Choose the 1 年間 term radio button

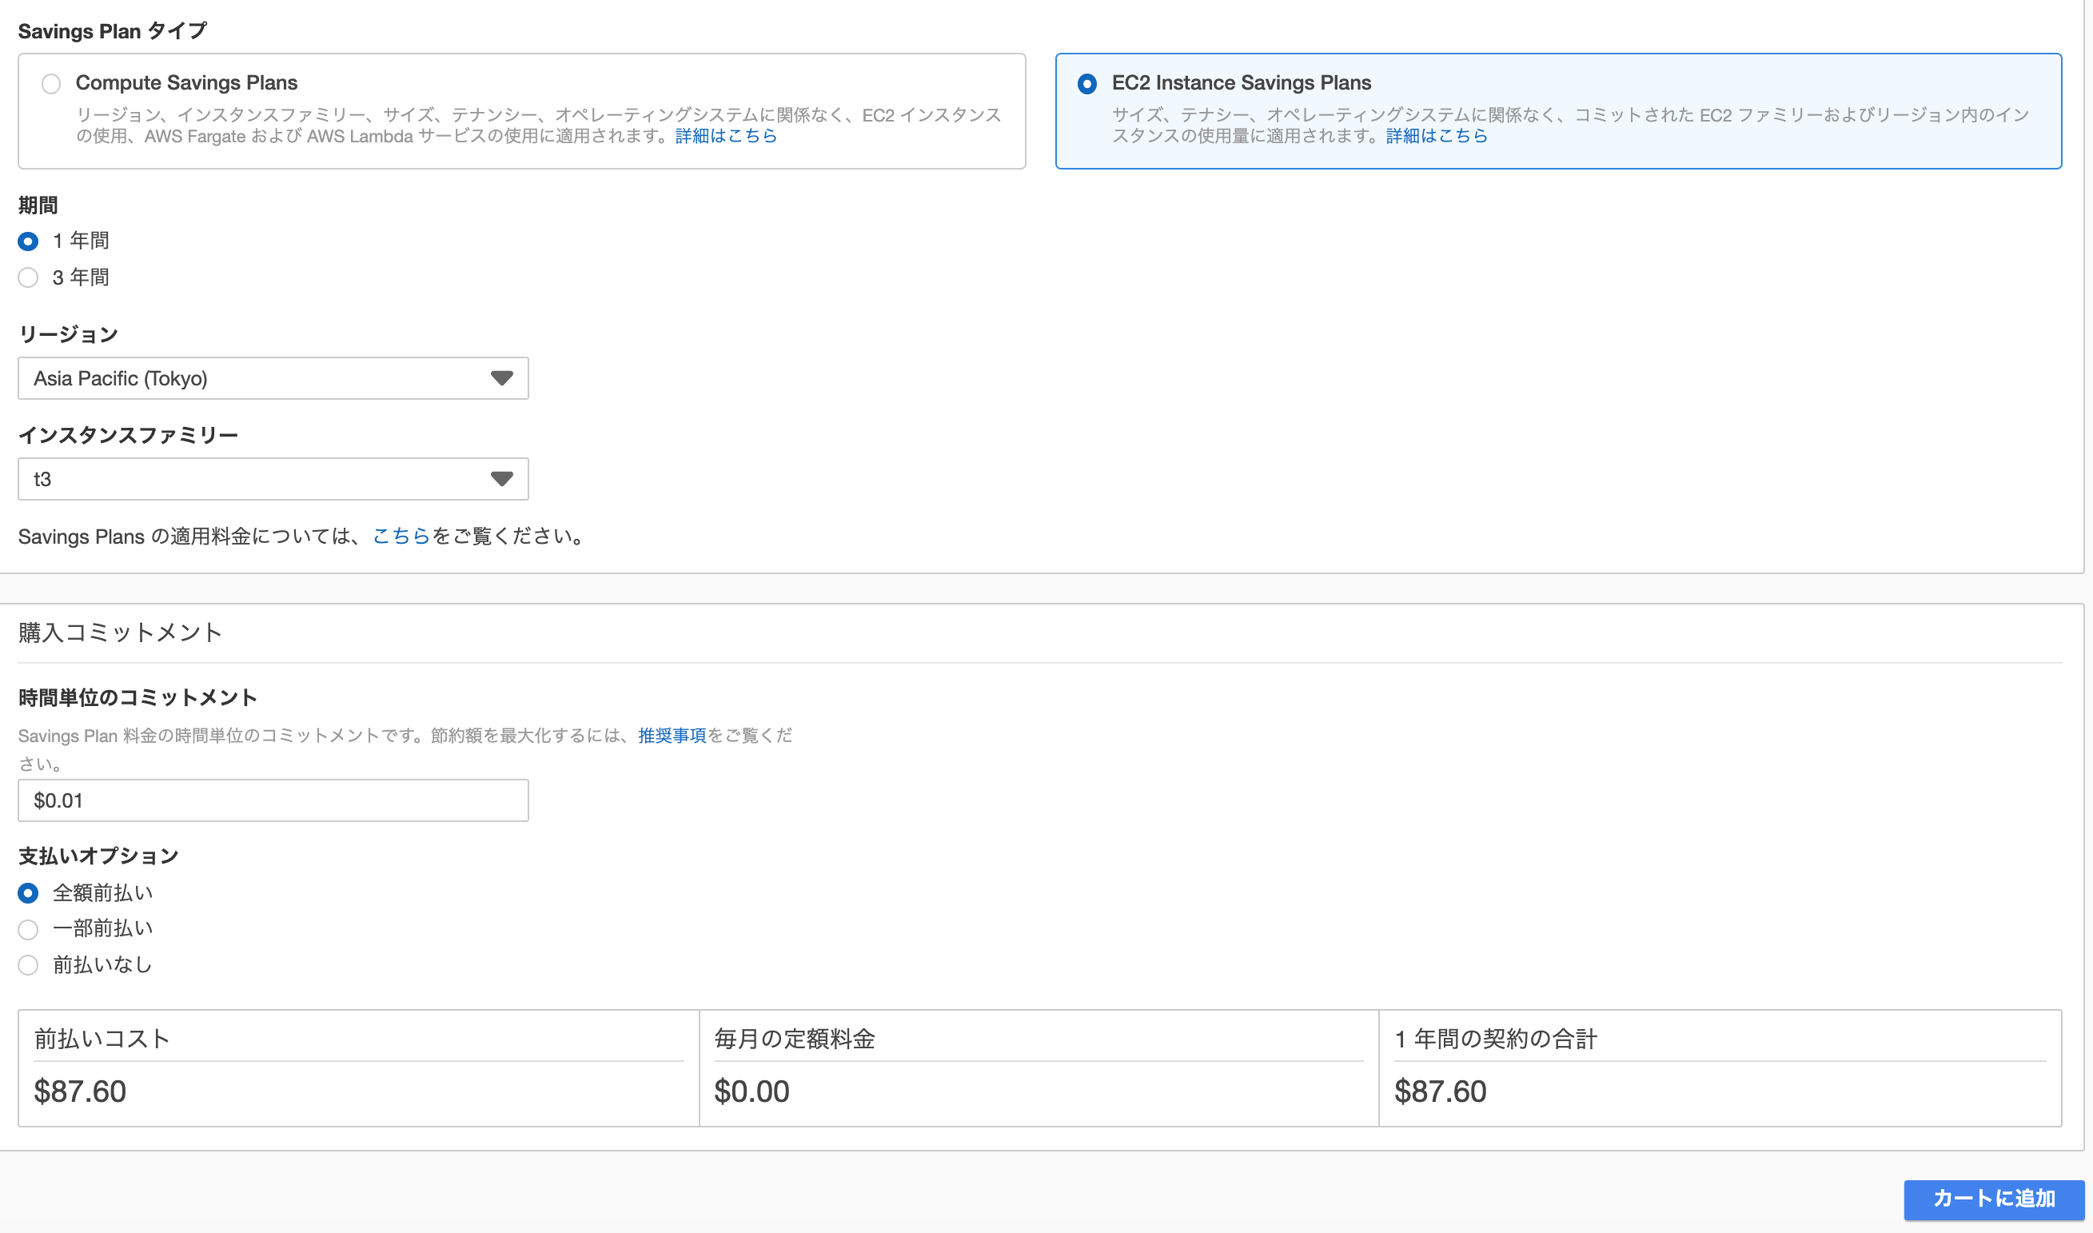pos(28,241)
